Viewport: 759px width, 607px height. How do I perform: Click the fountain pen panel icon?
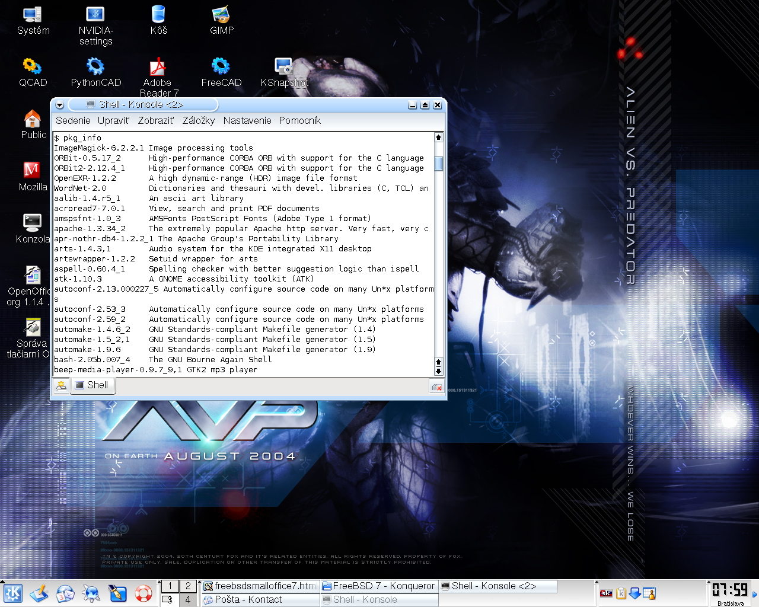tap(117, 593)
